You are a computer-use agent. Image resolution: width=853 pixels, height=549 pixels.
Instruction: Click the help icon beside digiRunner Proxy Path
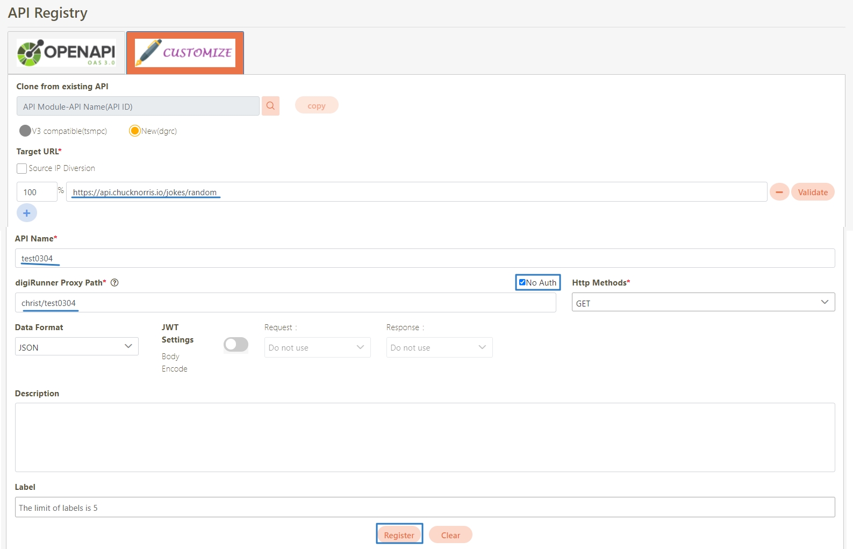coord(114,283)
